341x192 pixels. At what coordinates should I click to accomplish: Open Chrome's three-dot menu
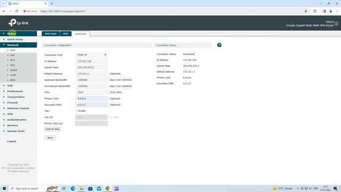tap(337, 11)
